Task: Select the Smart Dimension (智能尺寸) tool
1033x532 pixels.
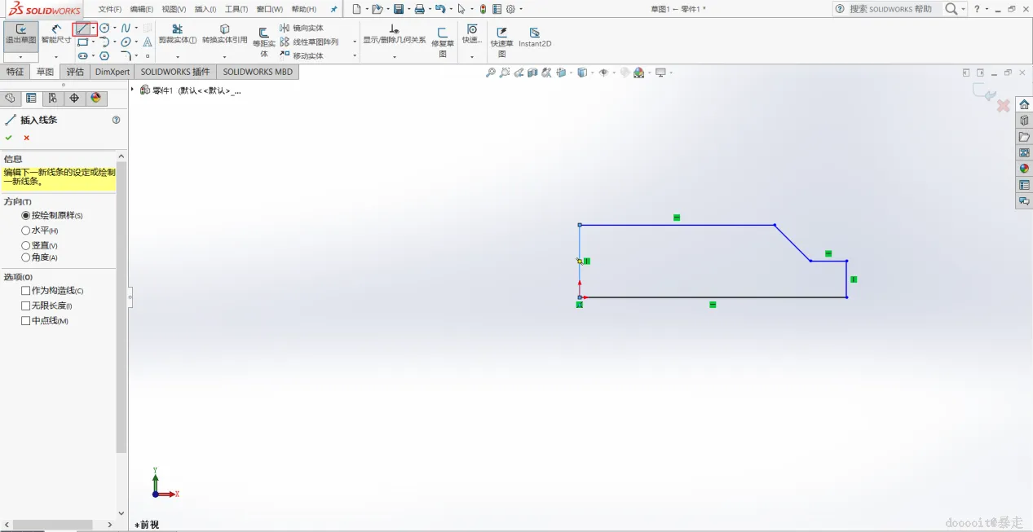Action: click(56, 35)
